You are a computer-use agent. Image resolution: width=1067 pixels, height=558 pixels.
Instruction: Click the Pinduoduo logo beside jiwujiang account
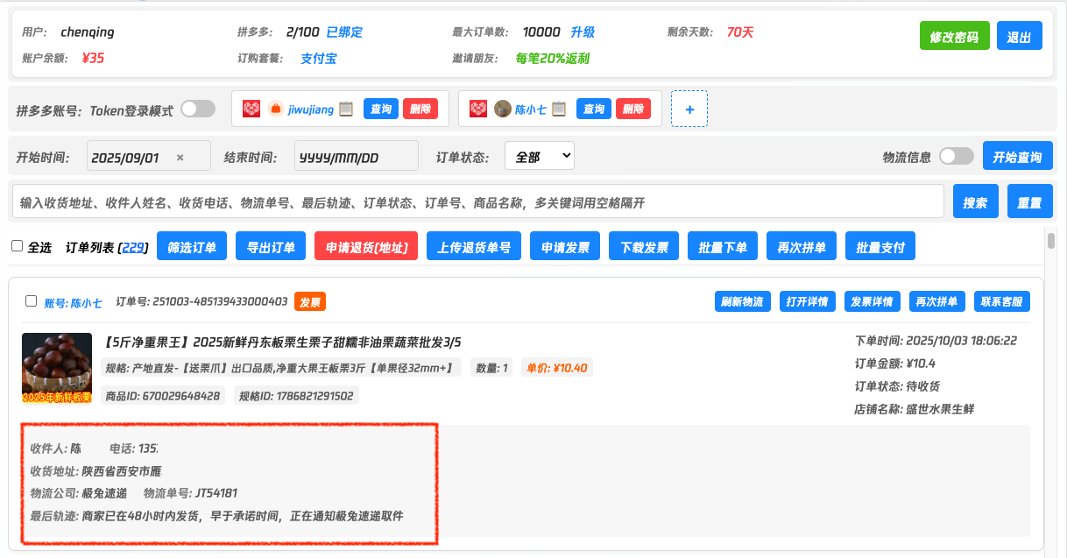pos(251,109)
